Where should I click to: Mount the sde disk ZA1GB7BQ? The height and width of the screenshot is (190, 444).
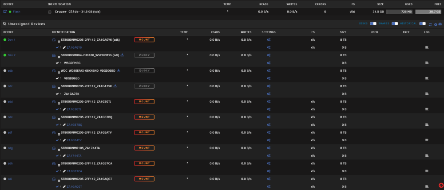(144, 117)
